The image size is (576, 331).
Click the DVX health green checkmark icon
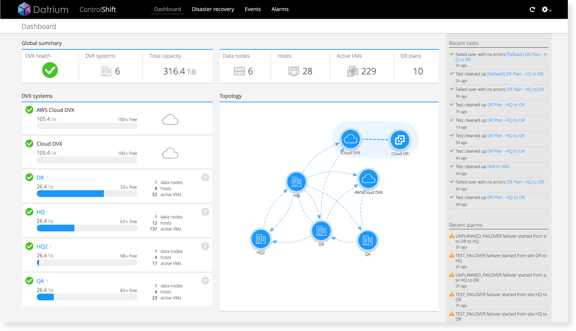click(50, 70)
